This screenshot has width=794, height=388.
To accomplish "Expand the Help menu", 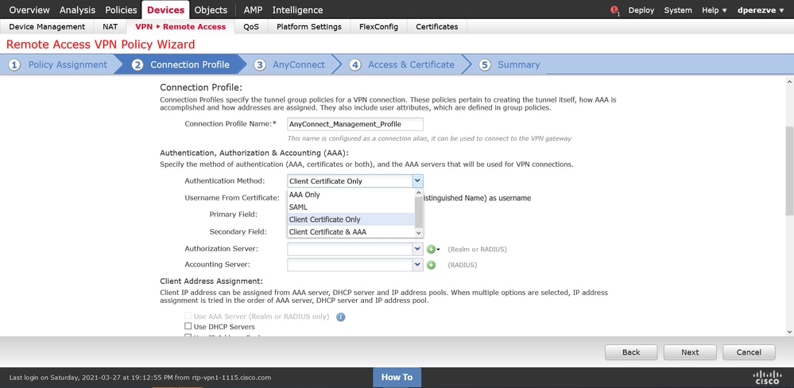I will point(714,10).
